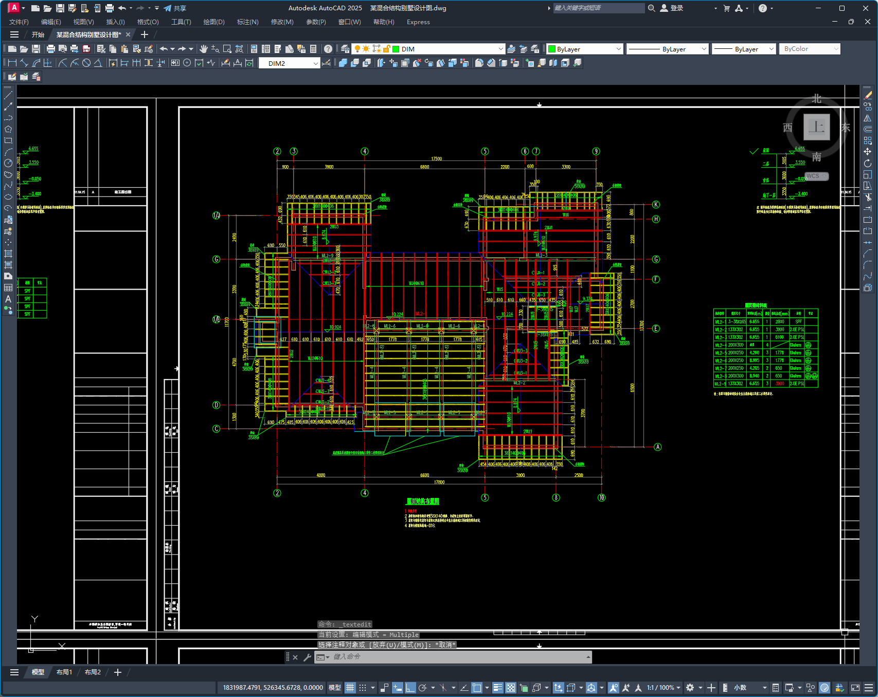Click the Mirror tool in modify toolbar

pos(868,118)
